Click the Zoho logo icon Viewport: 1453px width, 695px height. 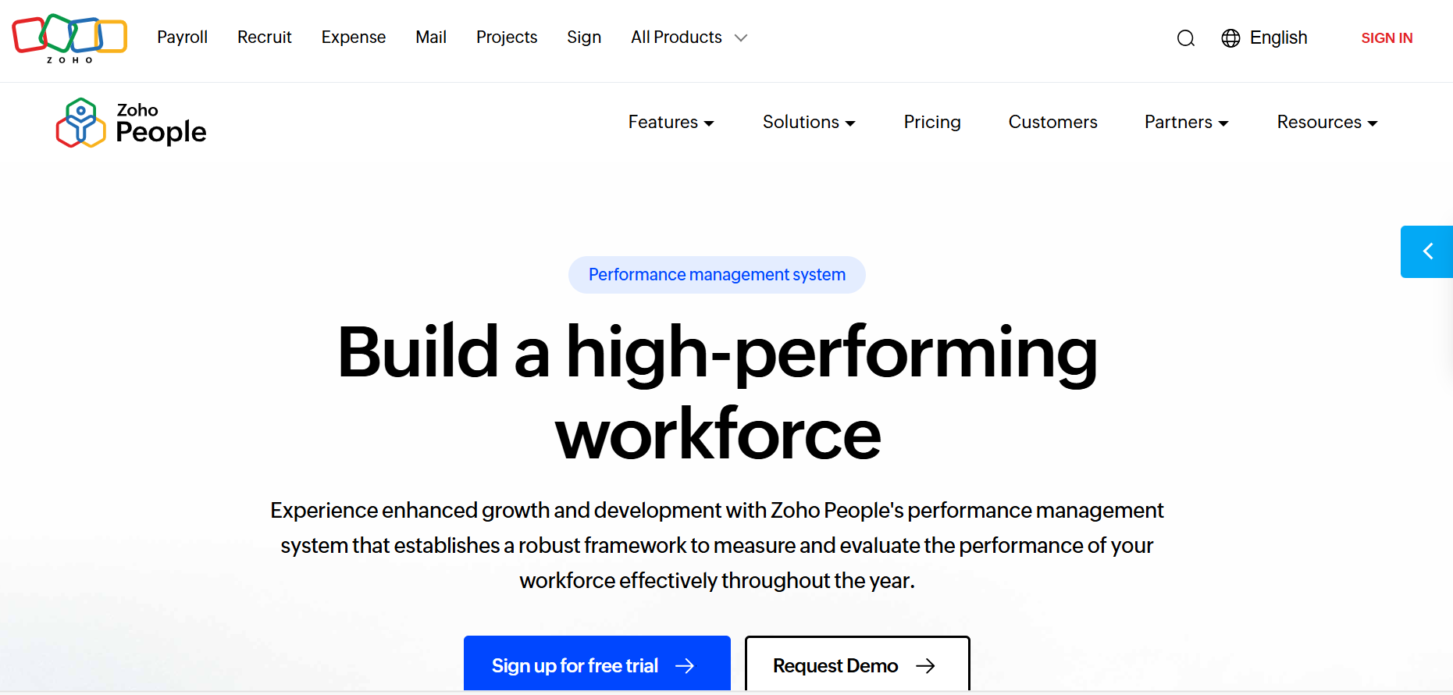[x=69, y=38]
